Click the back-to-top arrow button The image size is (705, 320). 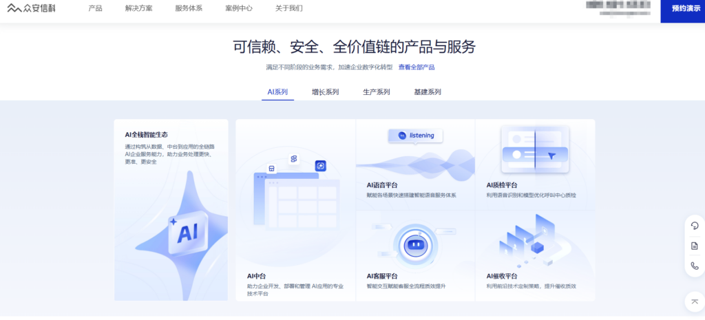(694, 301)
